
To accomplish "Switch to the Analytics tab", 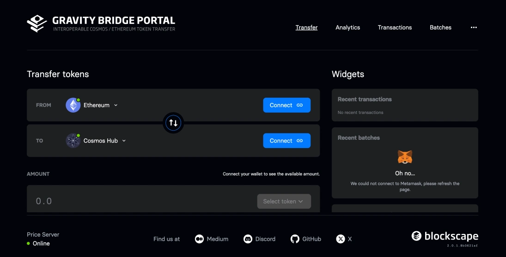I will (347, 27).
